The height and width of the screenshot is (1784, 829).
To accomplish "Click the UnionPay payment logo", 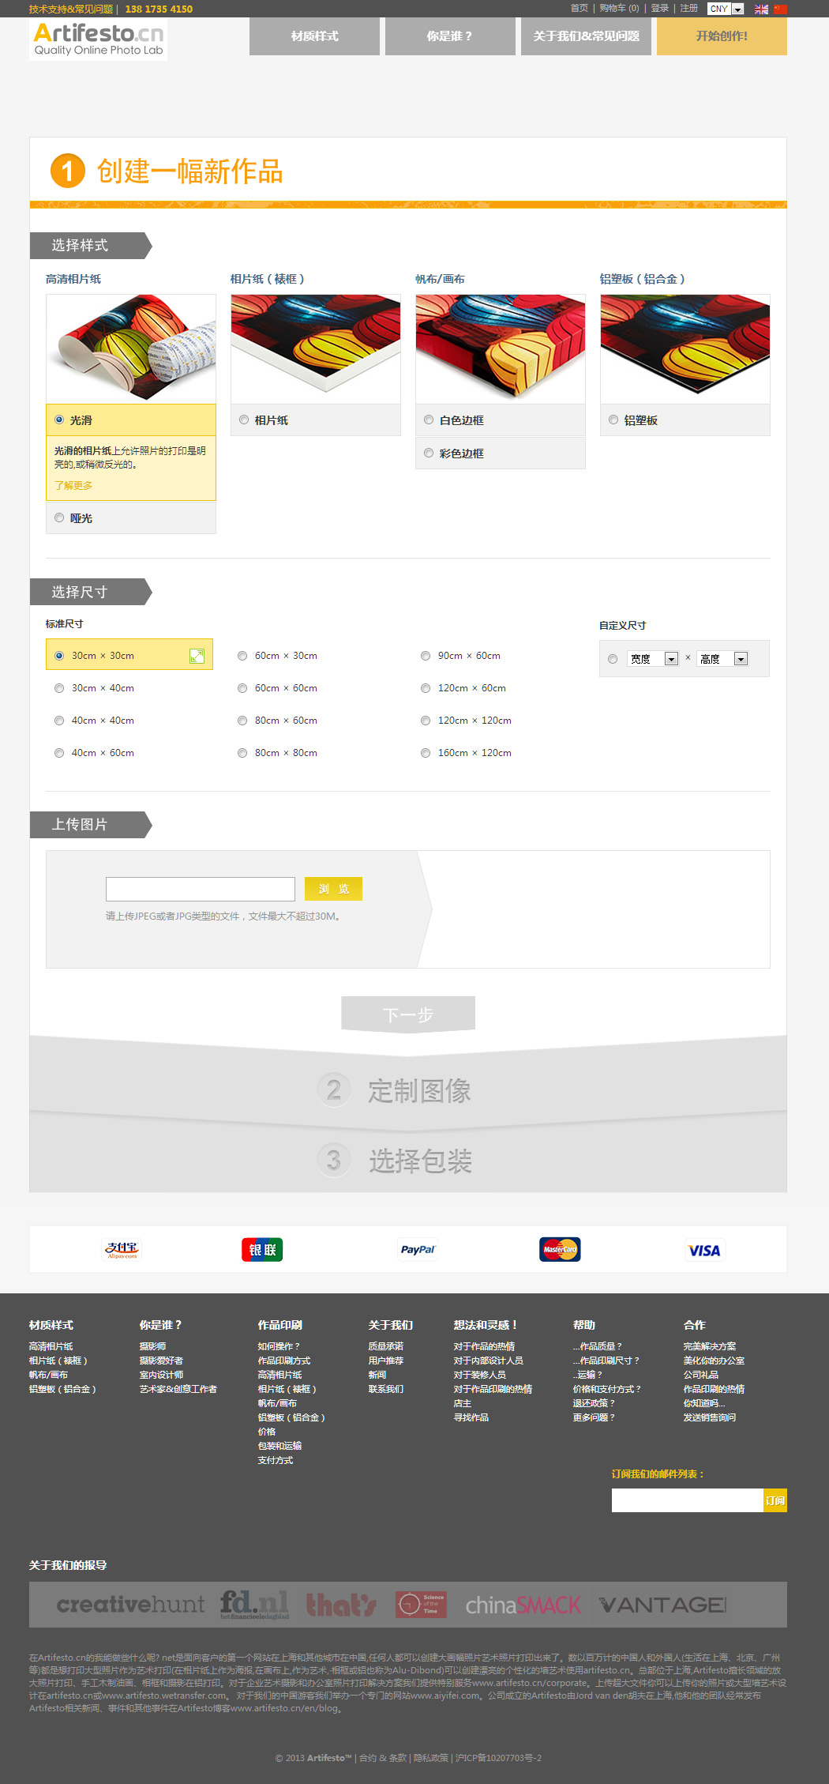I will pos(262,1250).
